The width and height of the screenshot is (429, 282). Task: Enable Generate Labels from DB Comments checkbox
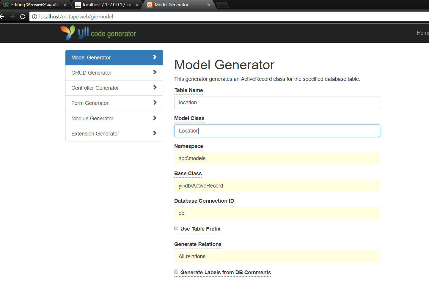(x=176, y=272)
